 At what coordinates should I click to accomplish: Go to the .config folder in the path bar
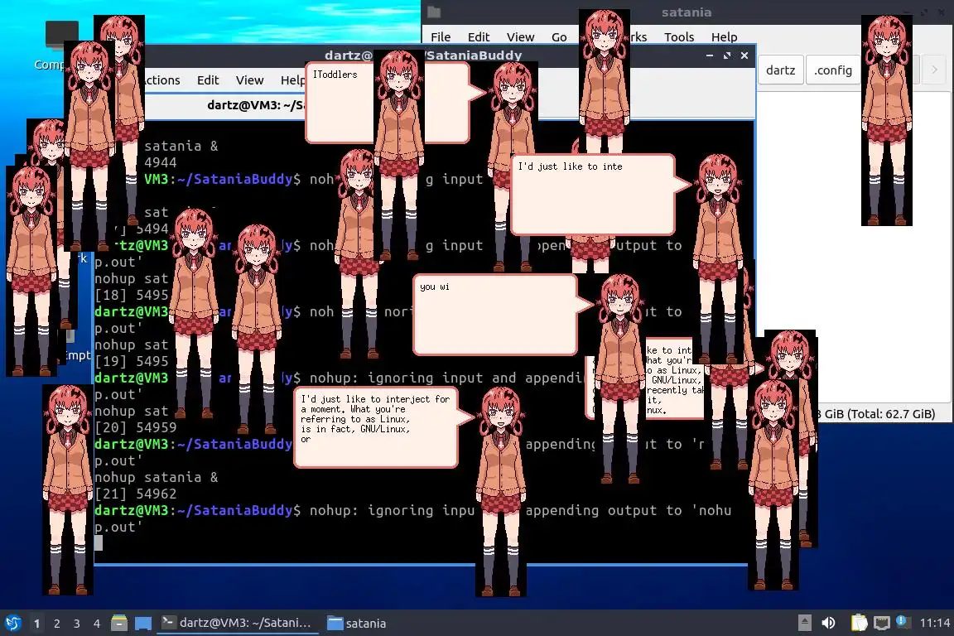[833, 70]
